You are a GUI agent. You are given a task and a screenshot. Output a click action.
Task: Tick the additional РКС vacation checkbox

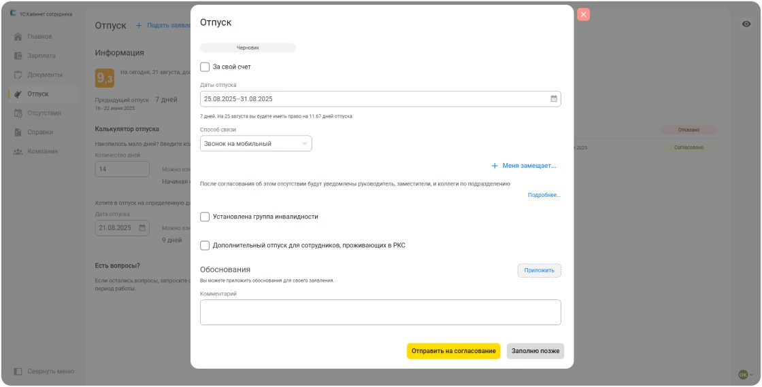(205, 245)
